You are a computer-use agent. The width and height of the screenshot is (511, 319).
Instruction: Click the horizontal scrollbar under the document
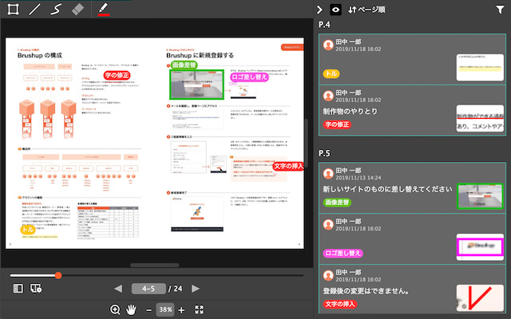pyautogui.click(x=154, y=266)
